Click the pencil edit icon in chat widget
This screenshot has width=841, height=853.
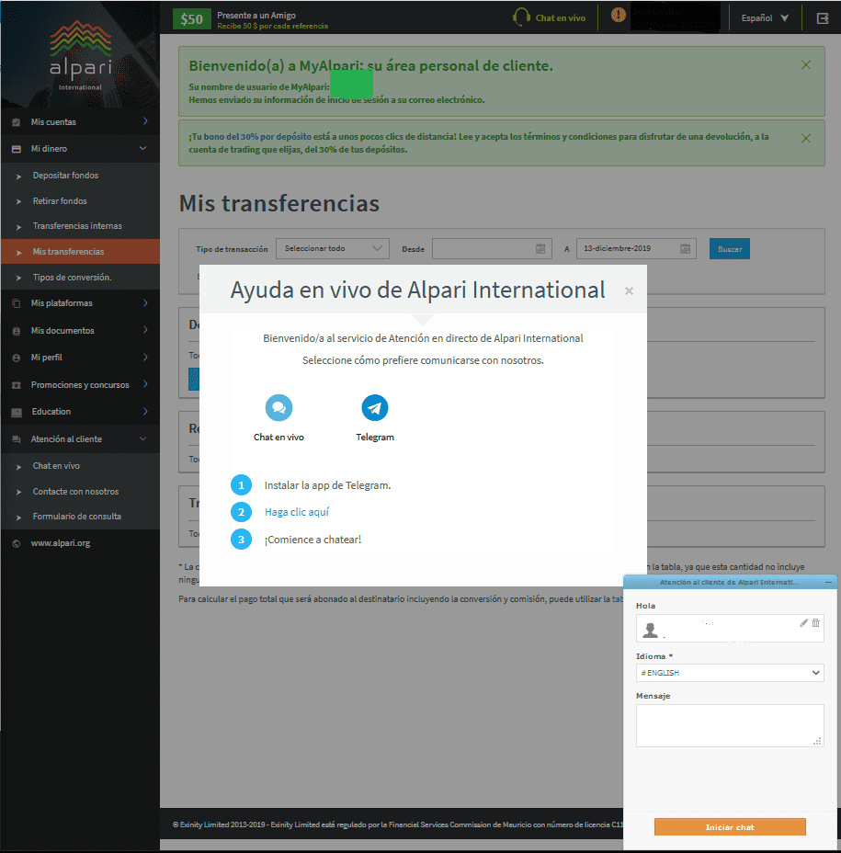803,623
